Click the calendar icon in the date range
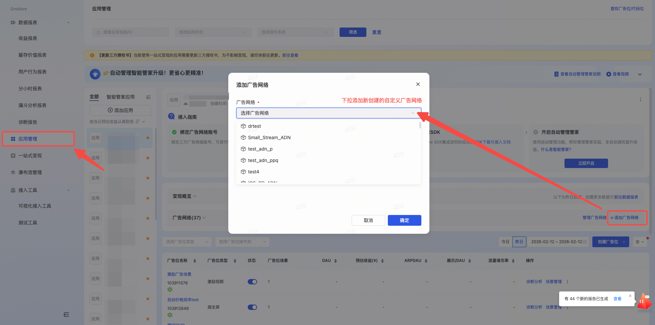This screenshot has height=325, width=655. (x=585, y=242)
